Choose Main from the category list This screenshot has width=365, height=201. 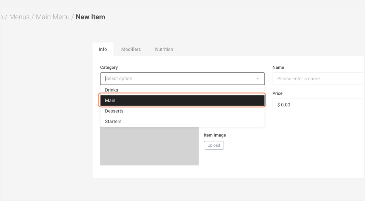click(x=182, y=100)
